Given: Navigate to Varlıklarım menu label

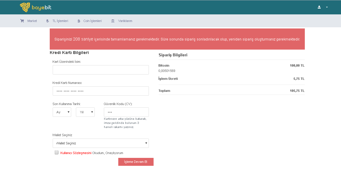Looking at the screenshot, I should click(125, 21).
